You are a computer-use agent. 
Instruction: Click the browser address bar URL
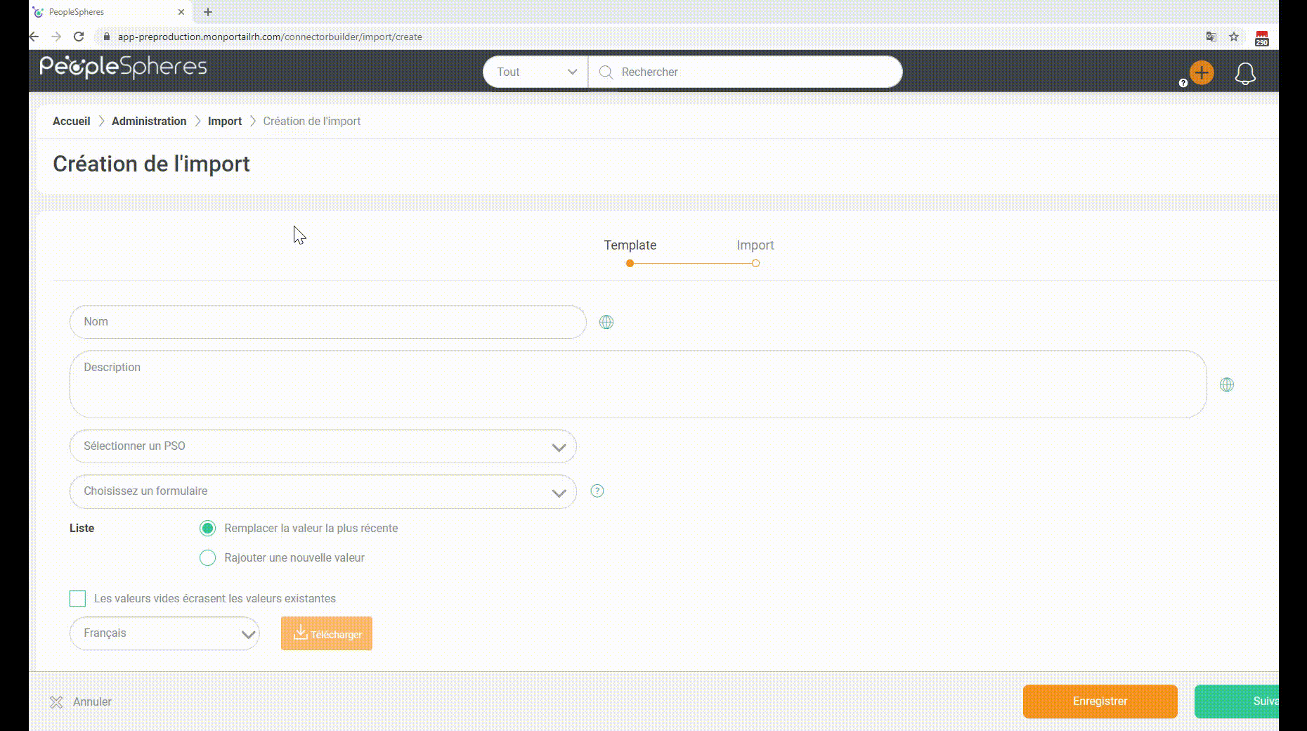[270, 37]
